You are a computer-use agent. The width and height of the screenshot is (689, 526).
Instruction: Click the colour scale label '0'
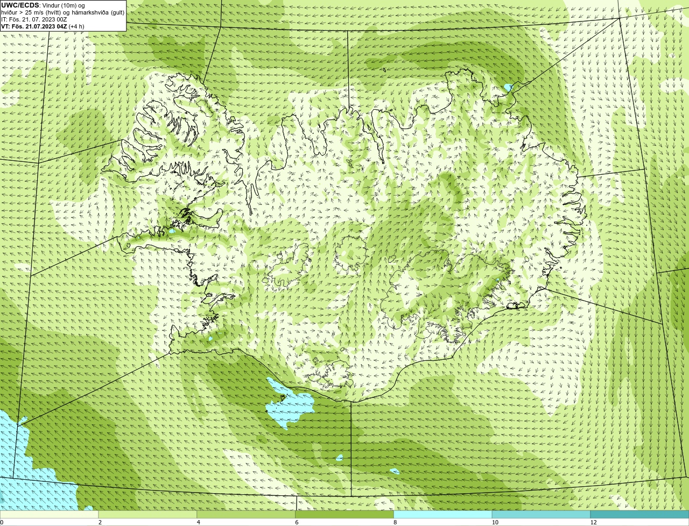[x=2, y=522]
